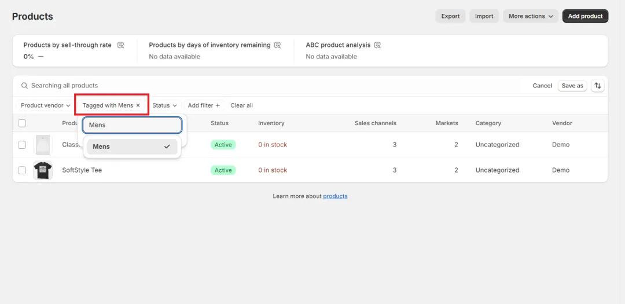Open the products help link
The image size is (625, 304).
click(x=335, y=196)
